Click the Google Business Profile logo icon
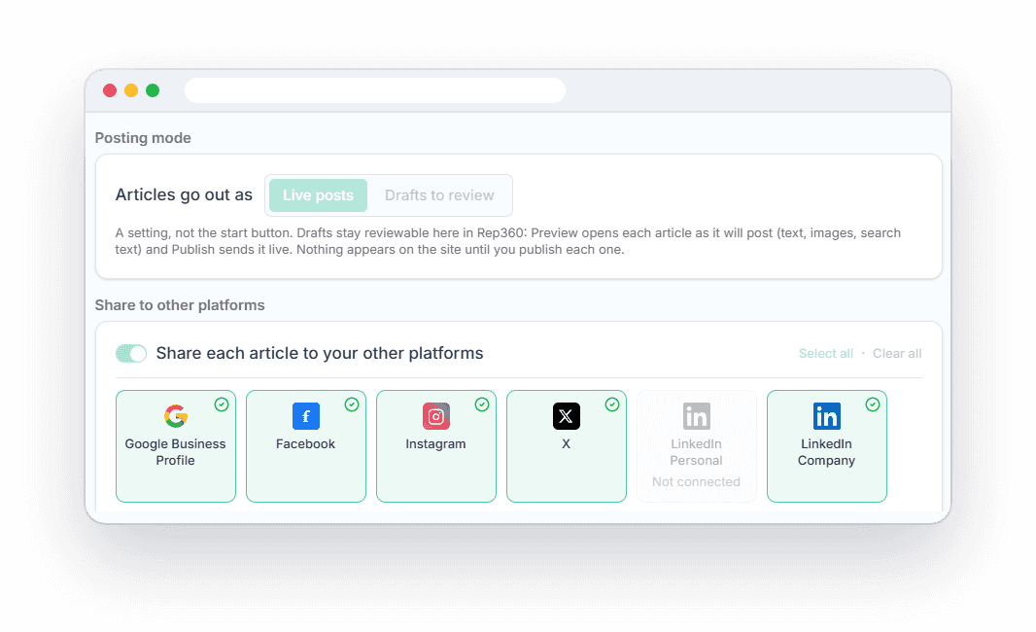Screen dimensions: 1036x632 click(176, 416)
